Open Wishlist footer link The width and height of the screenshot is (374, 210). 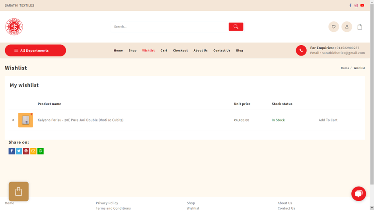(193, 208)
